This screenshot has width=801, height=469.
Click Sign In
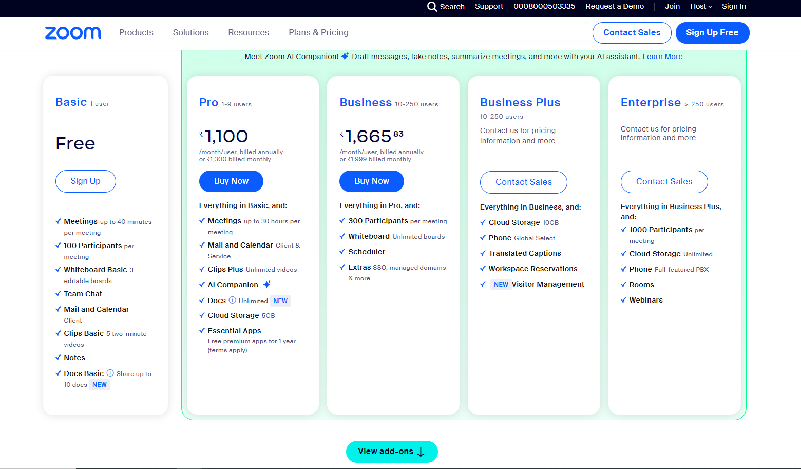pyautogui.click(x=734, y=6)
